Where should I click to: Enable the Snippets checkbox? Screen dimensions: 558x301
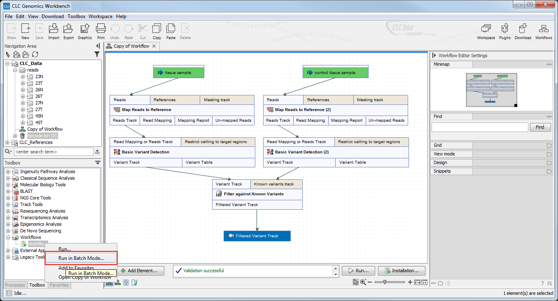pos(549,171)
